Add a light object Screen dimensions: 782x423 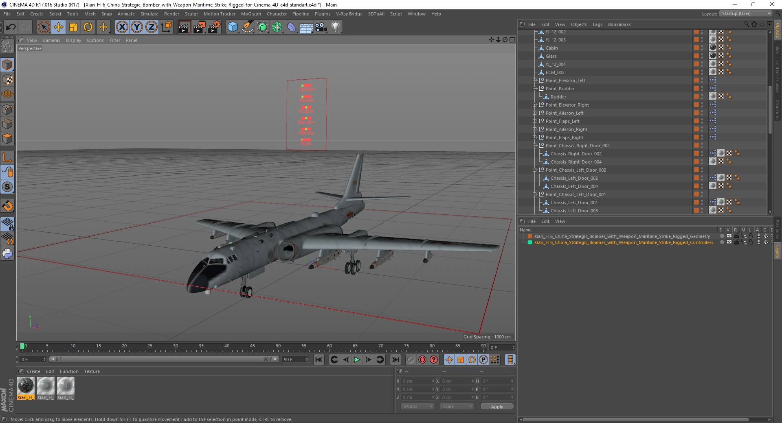[336, 27]
